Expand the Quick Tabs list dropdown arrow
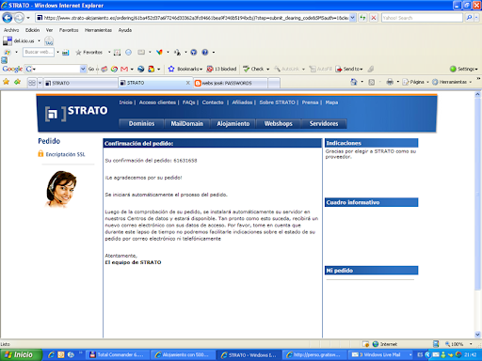The width and height of the screenshot is (482, 361). [40, 83]
